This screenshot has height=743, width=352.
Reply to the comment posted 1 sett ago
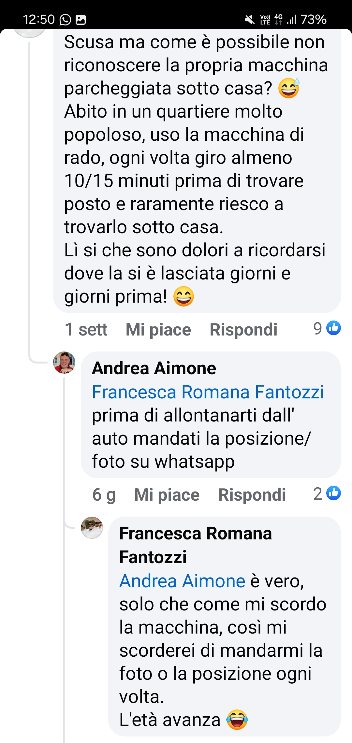click(243, 330)
